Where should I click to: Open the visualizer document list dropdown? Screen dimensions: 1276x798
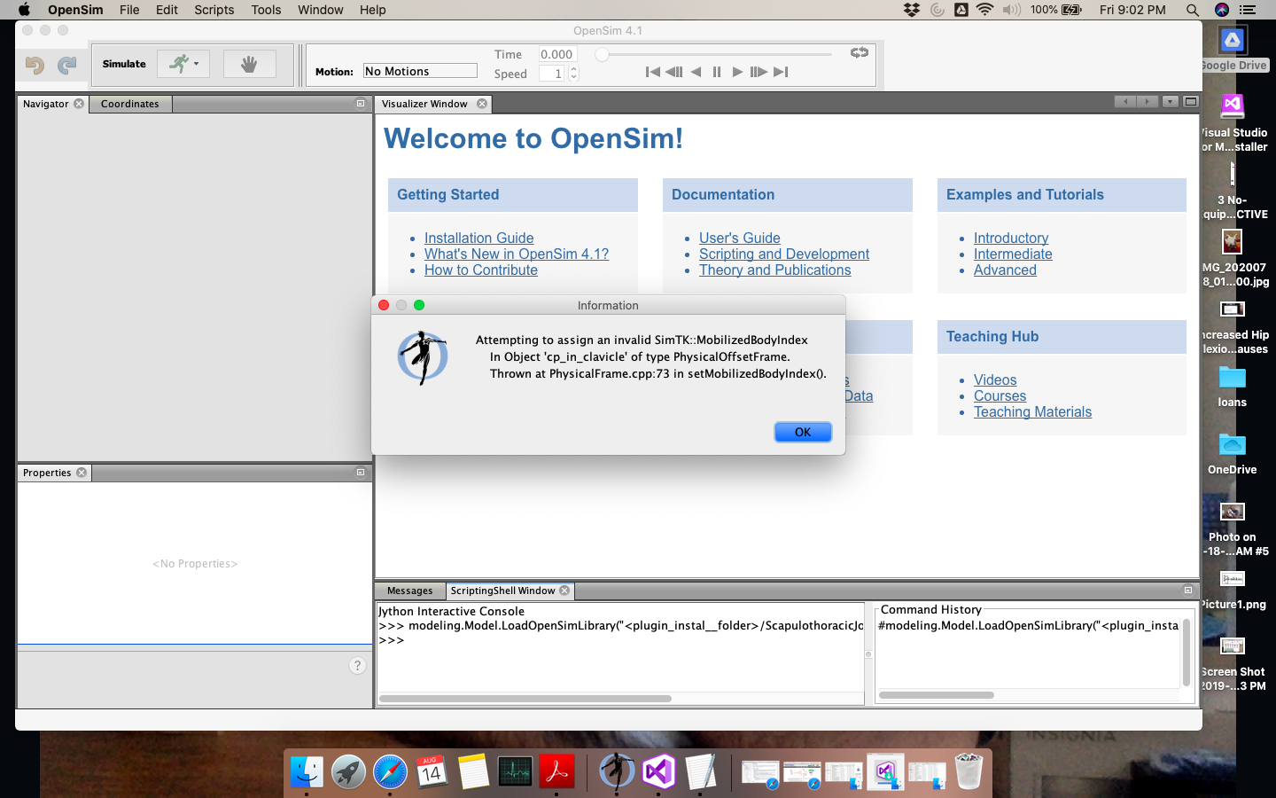tap(1171, 102)
